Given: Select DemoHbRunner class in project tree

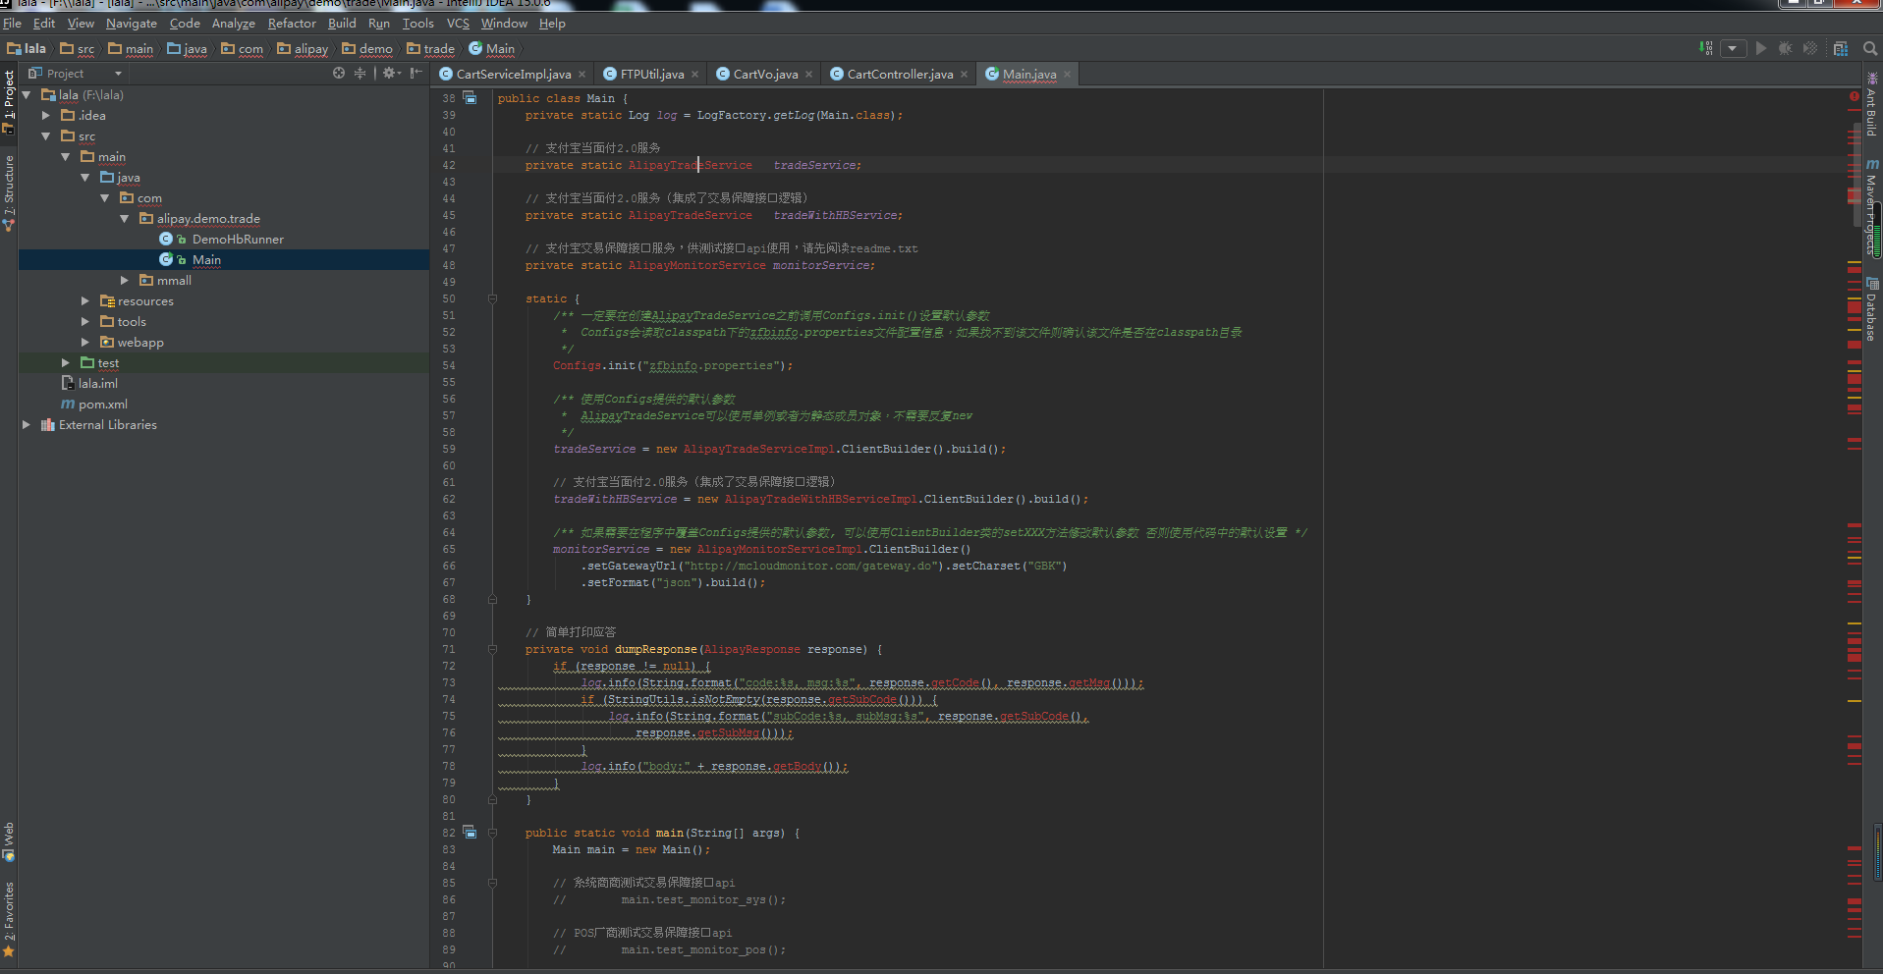Looking at the screenshot, I should coord(238,240).
